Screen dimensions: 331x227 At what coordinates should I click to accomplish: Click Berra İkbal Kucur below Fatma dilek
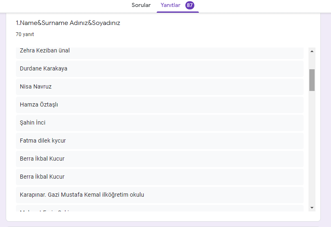(160, 159)
